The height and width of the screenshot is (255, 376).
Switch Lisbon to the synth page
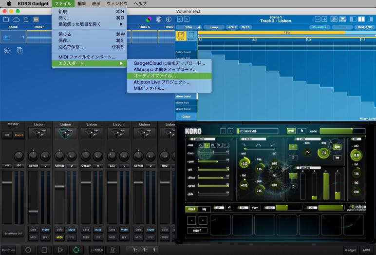pos(291,131)
